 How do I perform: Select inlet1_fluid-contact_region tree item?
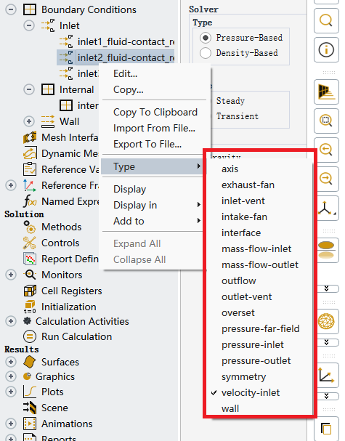pyautogui.click(x=126, y=41)
